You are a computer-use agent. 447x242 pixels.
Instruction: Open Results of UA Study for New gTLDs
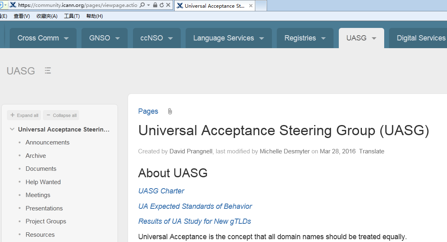tap(195, 221)
